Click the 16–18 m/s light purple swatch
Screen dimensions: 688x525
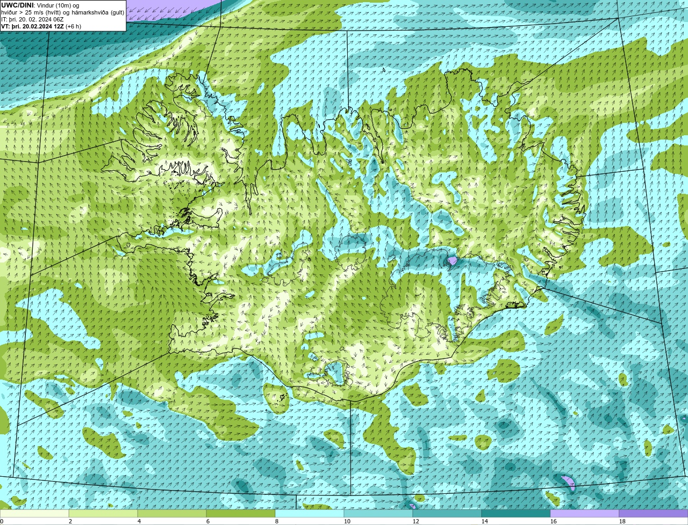click(x=585, y=513)
